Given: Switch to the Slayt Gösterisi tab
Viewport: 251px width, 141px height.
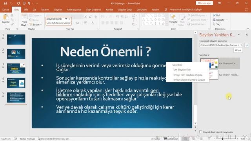Looking at the screenshot, I should coord(93,9).
